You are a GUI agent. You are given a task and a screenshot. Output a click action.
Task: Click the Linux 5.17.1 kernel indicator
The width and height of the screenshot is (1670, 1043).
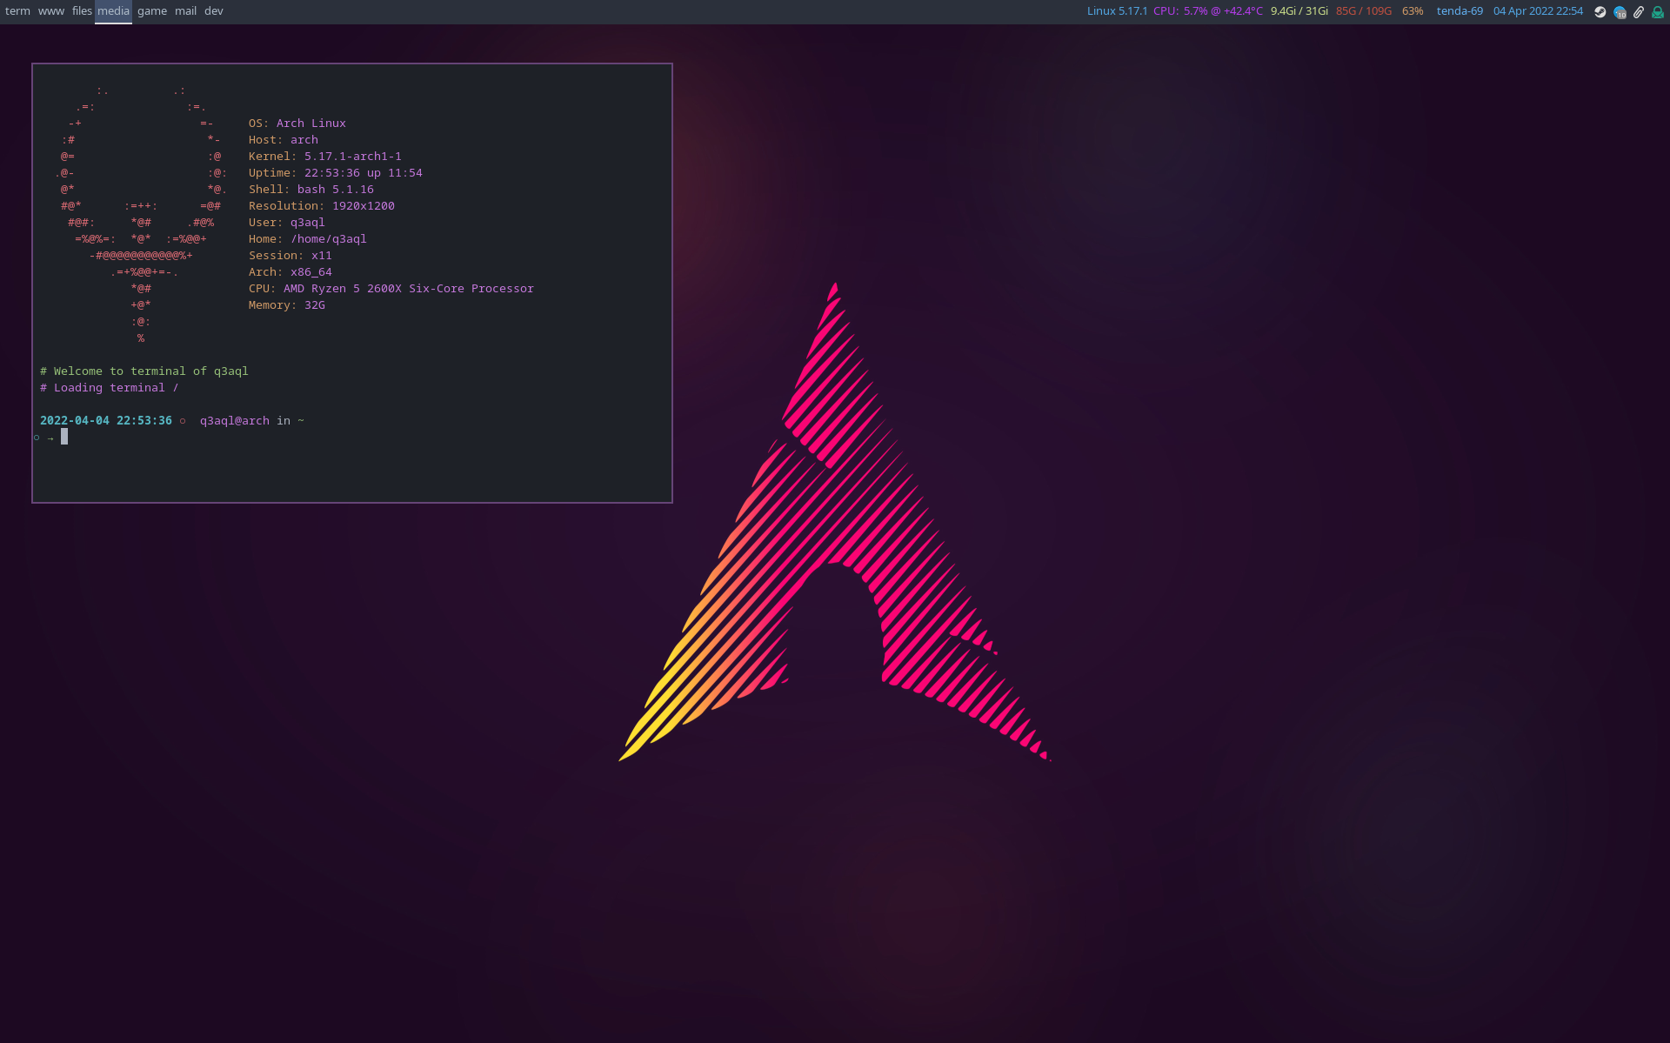point(1117,11)
